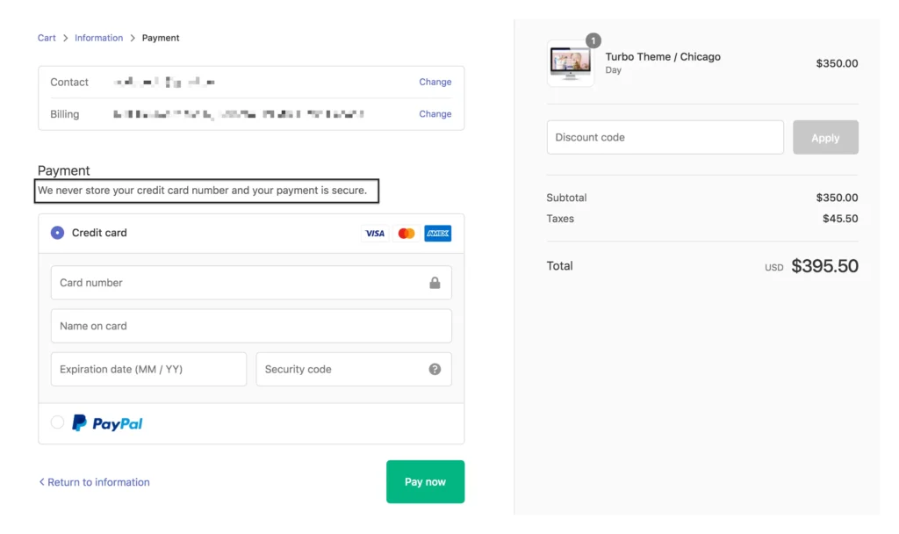This screenshot has width=899, height=534.
Task: Click the American Express logo
Action: (437, 234)
